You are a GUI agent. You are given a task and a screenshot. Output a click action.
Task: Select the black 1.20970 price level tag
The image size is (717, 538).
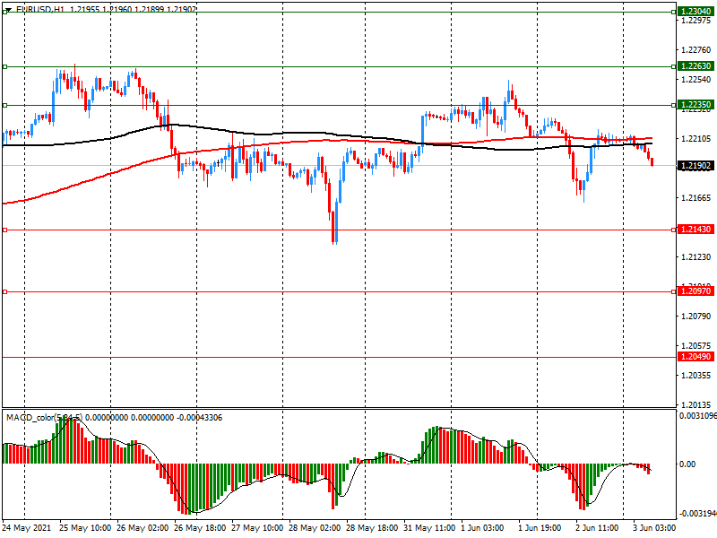click(x=695, y=291)
